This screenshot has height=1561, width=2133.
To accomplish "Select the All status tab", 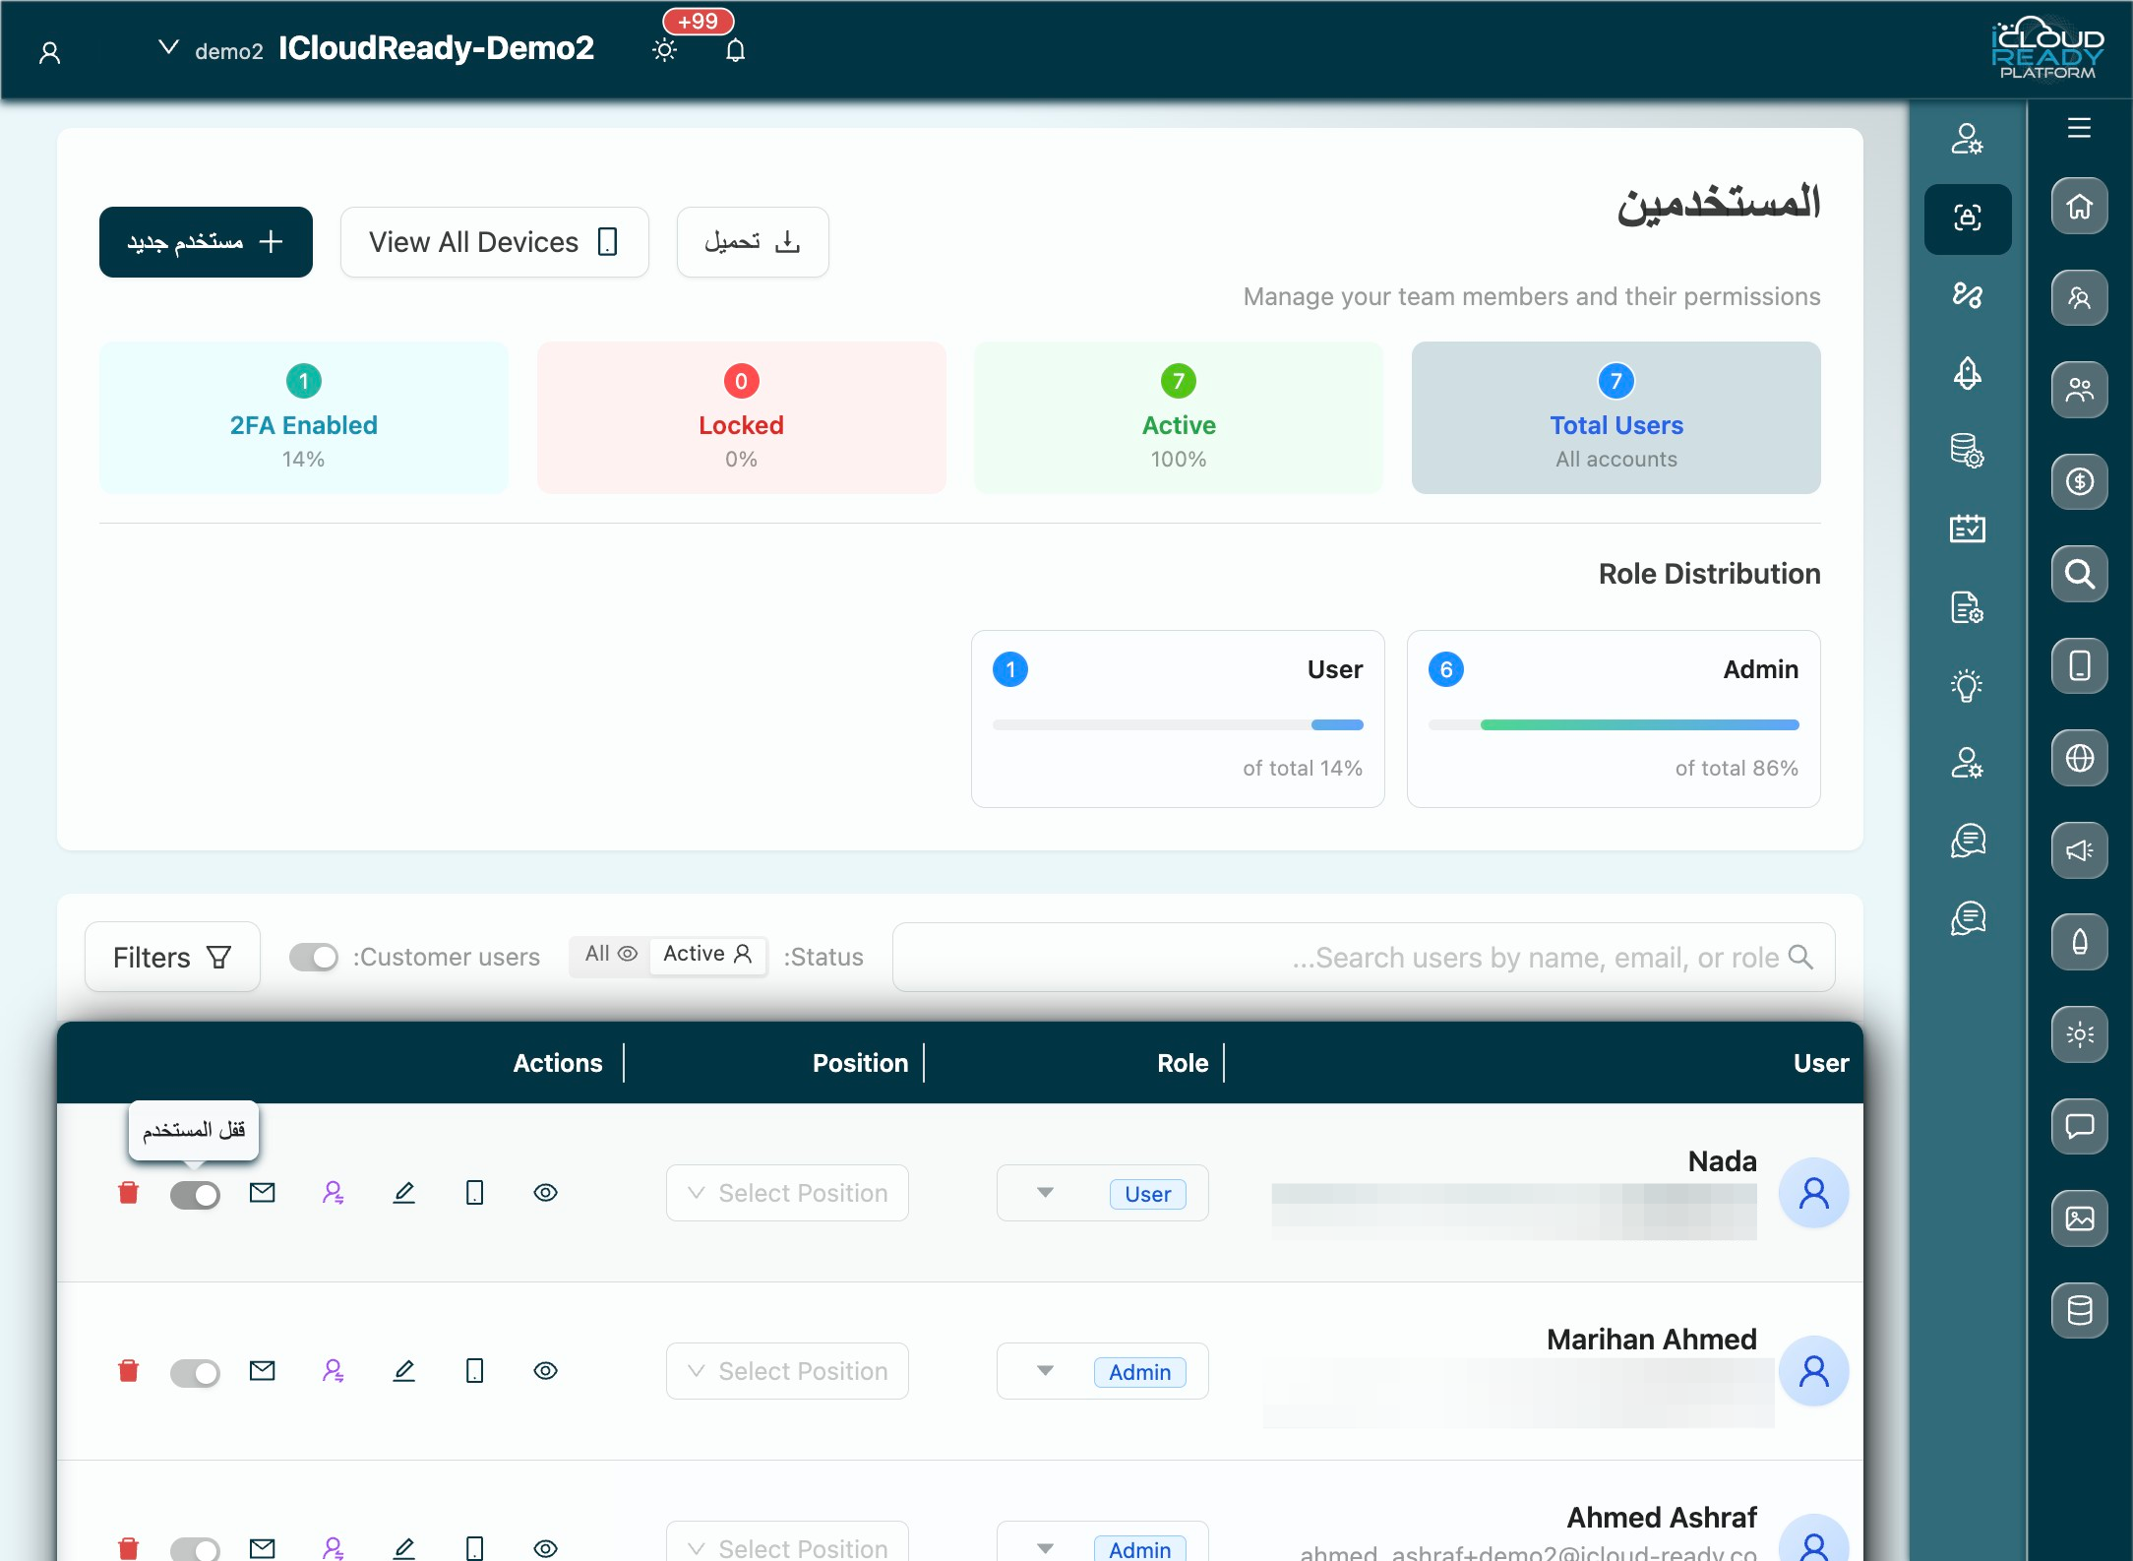I will [x=611, y=954].
